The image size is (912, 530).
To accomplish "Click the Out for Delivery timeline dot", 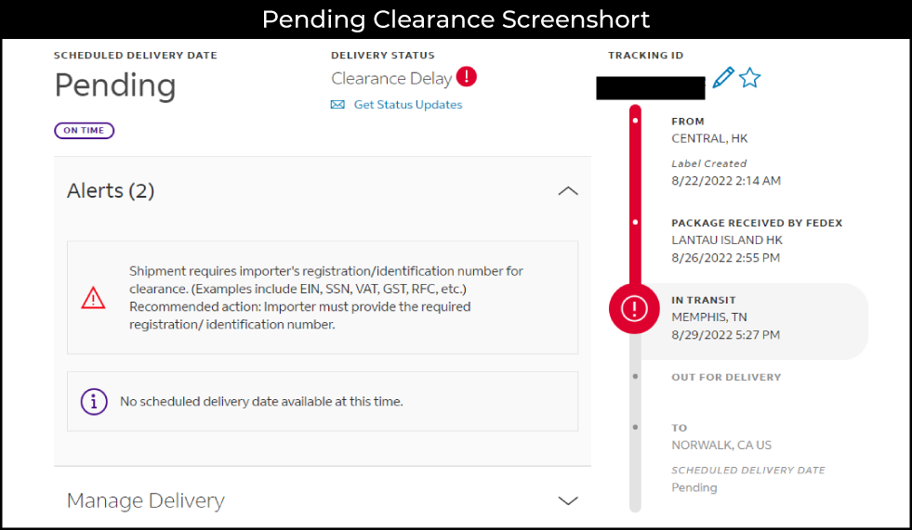I will pos(635,377).
